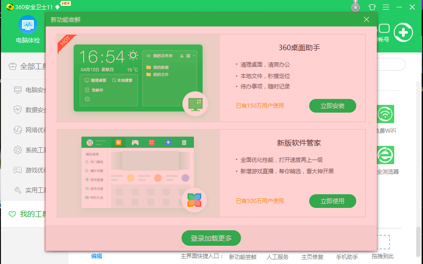This screenshot has width=423, height=264.
Task: Click the 编辑 link at bottom
Action: coord(96,256)
